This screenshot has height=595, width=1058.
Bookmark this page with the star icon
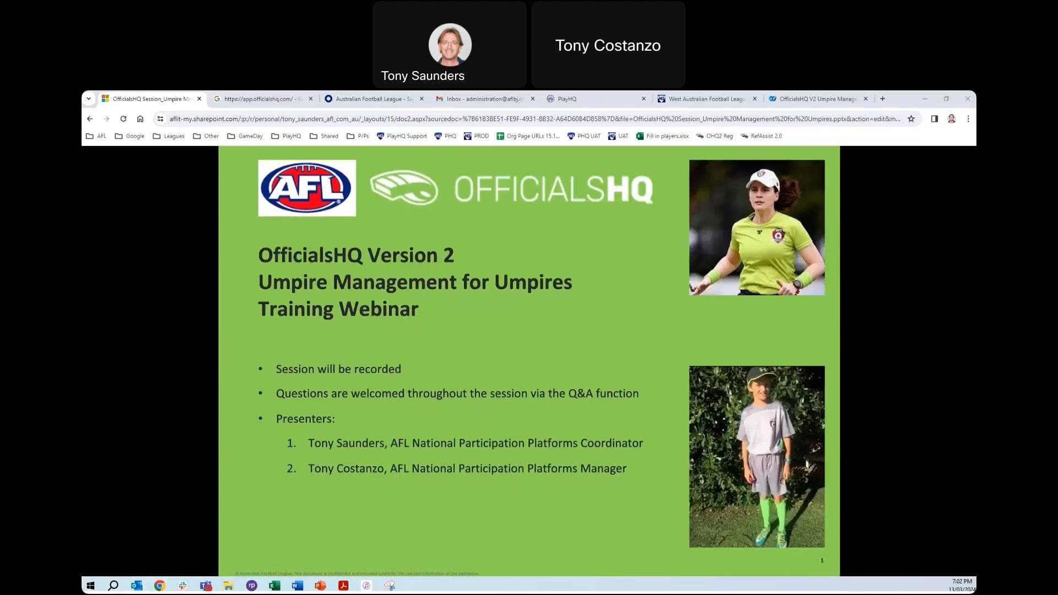(x=911, y=118)
